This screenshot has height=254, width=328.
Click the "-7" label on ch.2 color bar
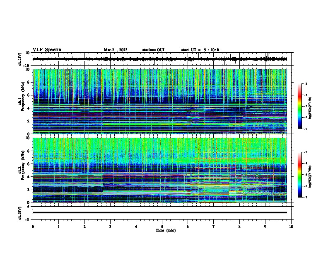coord(305,197)
